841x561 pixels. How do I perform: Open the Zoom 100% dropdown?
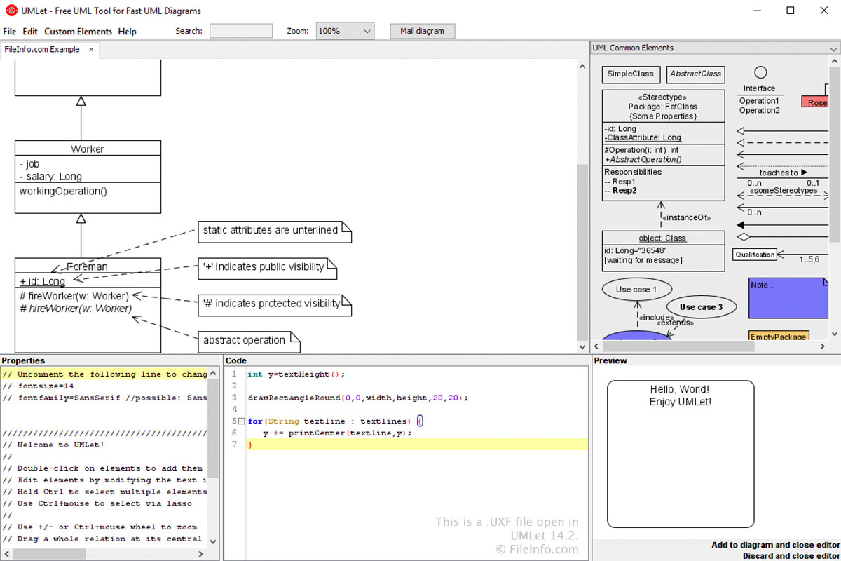pos(345,31)
